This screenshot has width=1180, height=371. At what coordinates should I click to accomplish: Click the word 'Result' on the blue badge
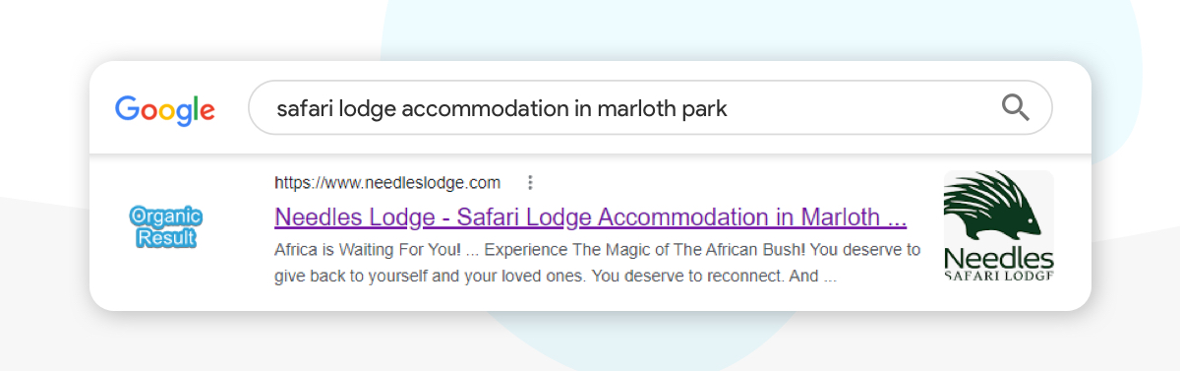click(x=166, y=238)
